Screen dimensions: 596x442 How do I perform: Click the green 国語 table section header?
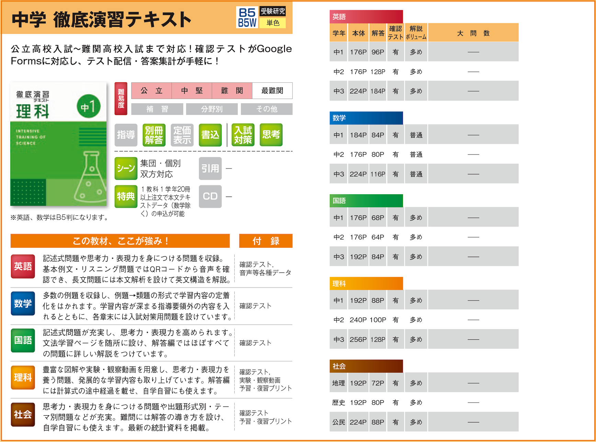(x=366, y=201)
